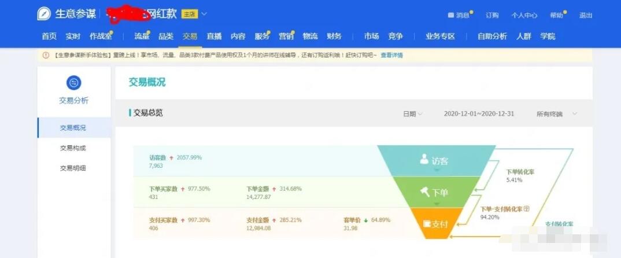This screenshot has height=258, width=621.
Task: Click the 交易分析 round icon in sidebar
Action: coord(73,83)
